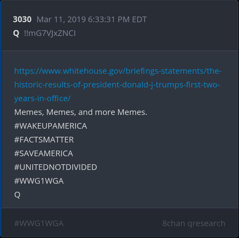Click the historic-results-of-president link line
Viewport: 239px width, 238px height.
point(117,85)
